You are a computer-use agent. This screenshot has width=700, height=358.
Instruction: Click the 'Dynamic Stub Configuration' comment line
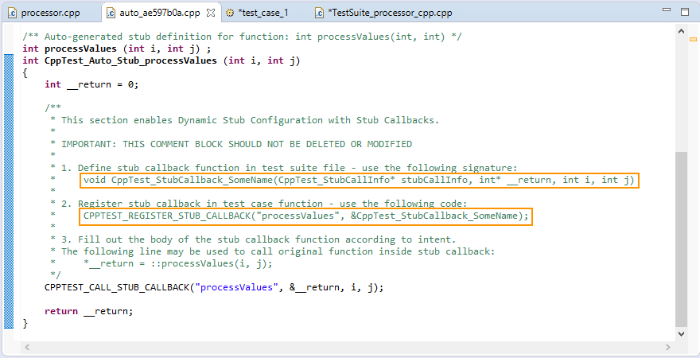click(x=250, y=120)
